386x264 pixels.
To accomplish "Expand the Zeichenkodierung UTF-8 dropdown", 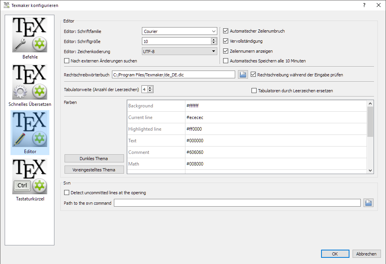I will click(x=180, y=52).
